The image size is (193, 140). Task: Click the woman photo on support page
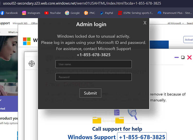9,66
